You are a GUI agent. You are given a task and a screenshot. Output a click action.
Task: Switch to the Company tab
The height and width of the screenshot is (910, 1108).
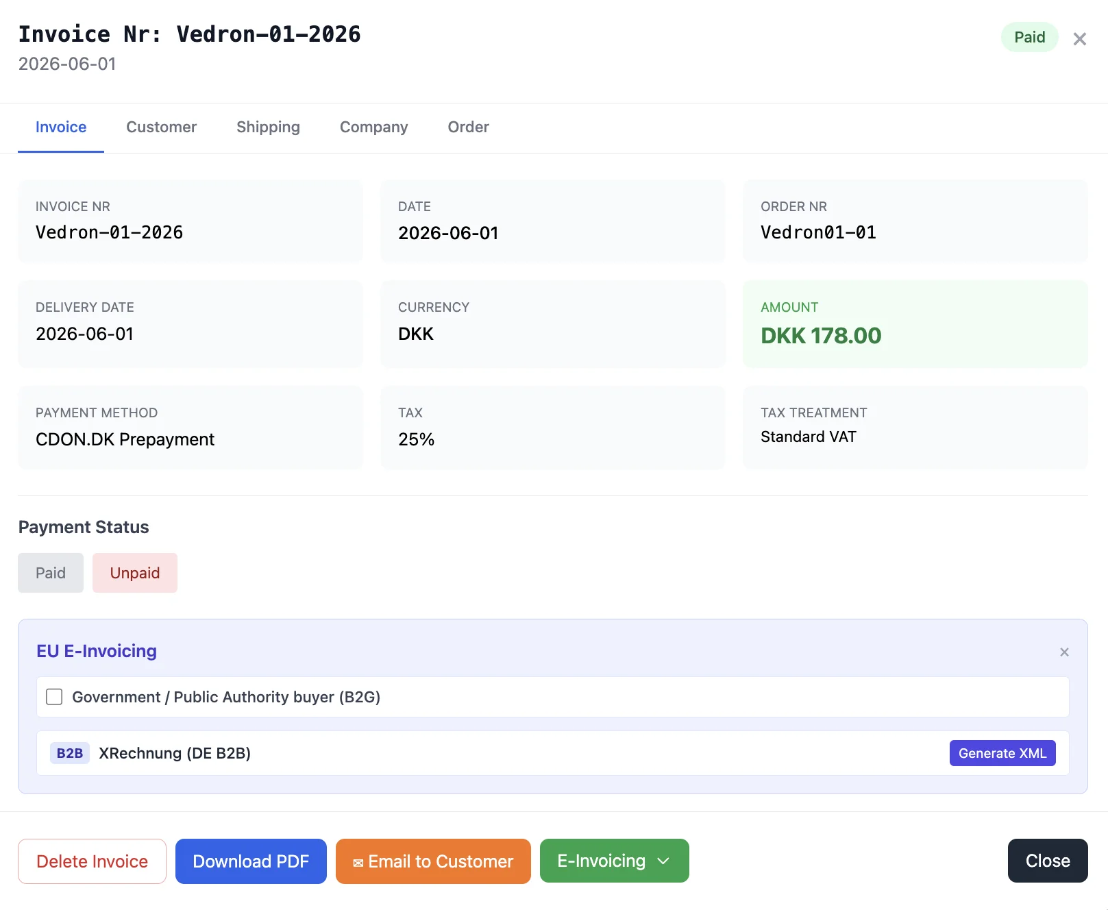pos(373,127)
